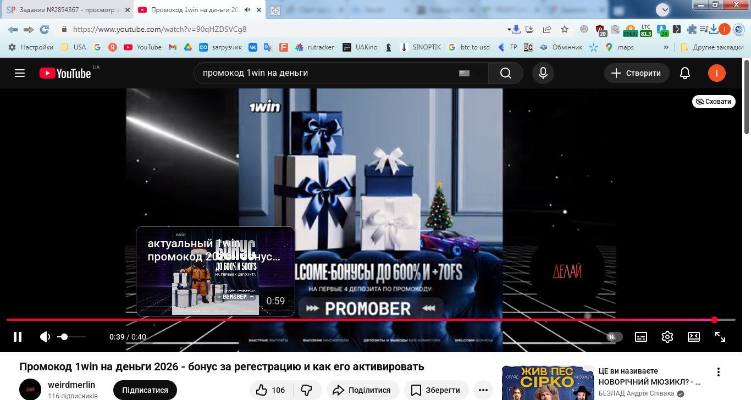The width and height of the screenshot is (751, 400).
Task: Toggle subtitles in the player
Action: point(641,337)
